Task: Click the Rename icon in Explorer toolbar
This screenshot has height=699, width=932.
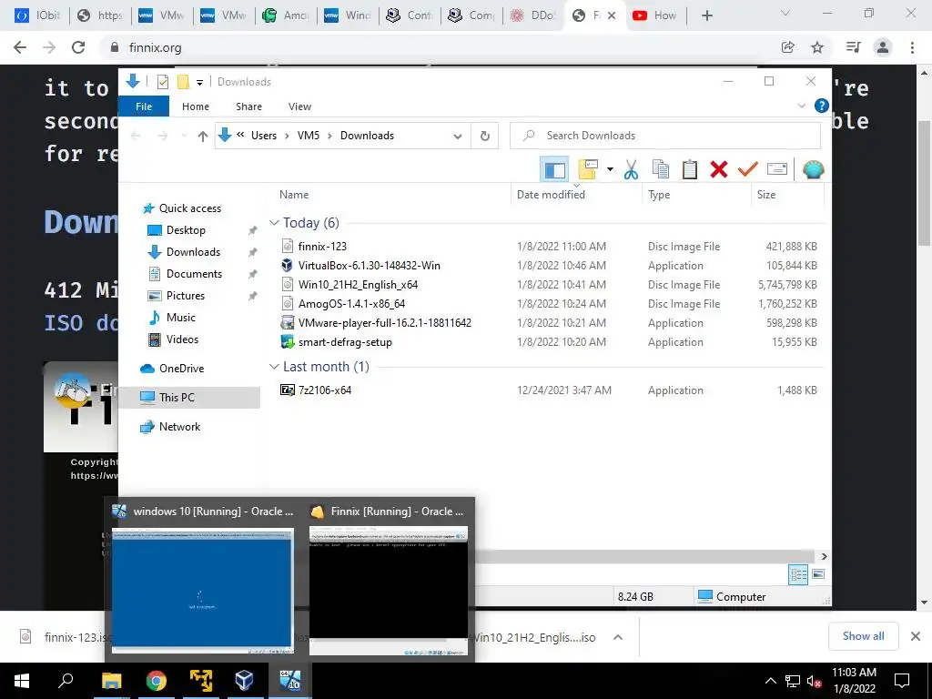Action: (x=777, y=170)
